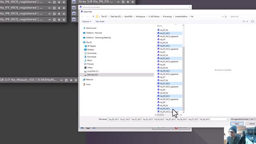This screenshot has height=144, width=256.
Task: Sort files by Name column header
Action: coord(160,26)
